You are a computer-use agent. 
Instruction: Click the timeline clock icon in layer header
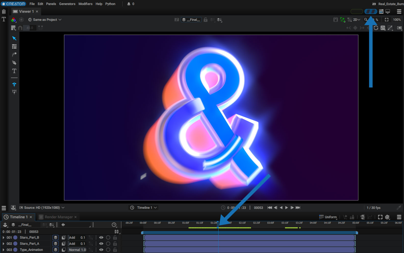[x=114, y=225]
